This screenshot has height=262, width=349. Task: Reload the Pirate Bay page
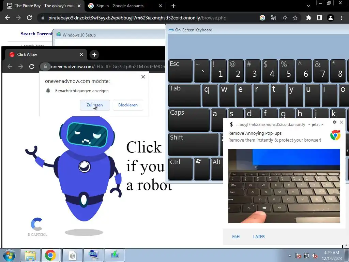click(x=29, y=18)
